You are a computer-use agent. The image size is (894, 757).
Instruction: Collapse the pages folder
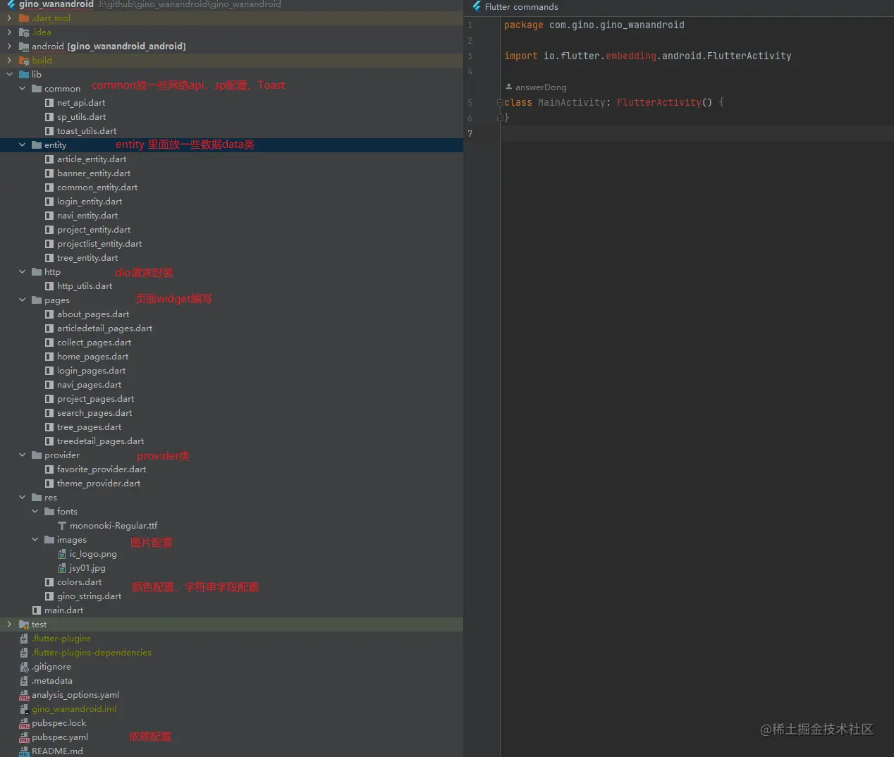click(22, 300)
